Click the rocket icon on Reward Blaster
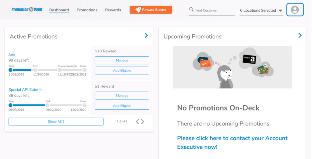 [138, 10]
